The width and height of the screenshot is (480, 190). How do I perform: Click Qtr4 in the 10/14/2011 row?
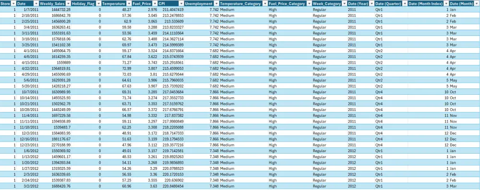379,98
